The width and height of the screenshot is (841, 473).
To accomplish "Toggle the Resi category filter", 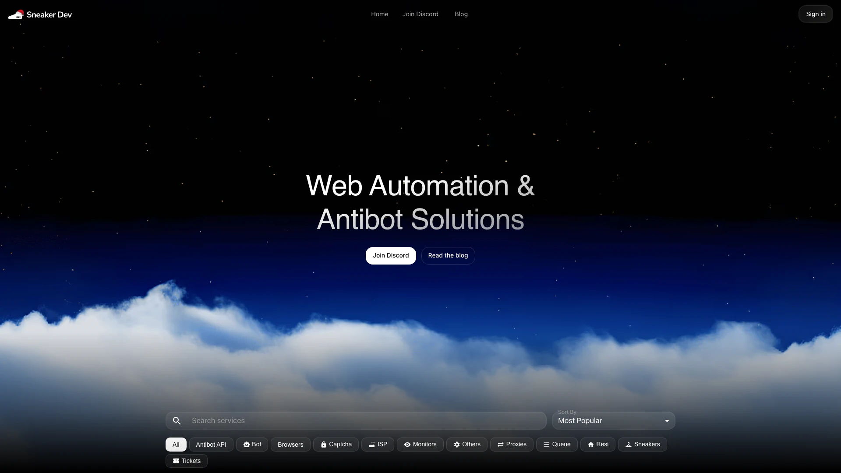I will 597,444.
